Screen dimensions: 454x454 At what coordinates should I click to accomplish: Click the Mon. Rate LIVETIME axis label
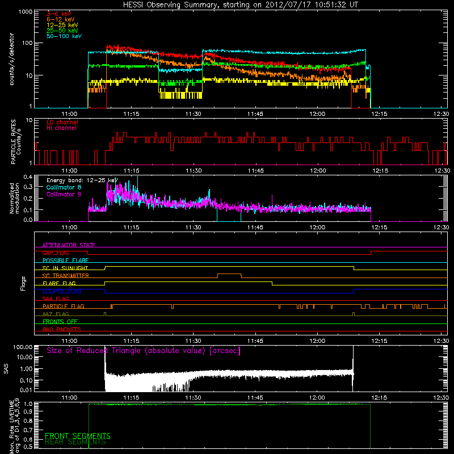click(x=15, y=426)
